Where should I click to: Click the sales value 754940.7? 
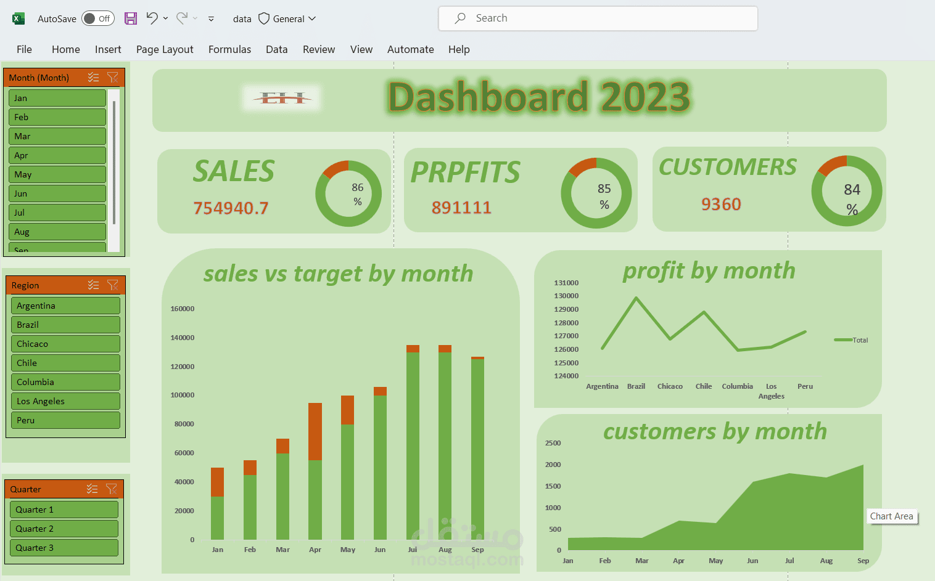click(x=231, y=208)
